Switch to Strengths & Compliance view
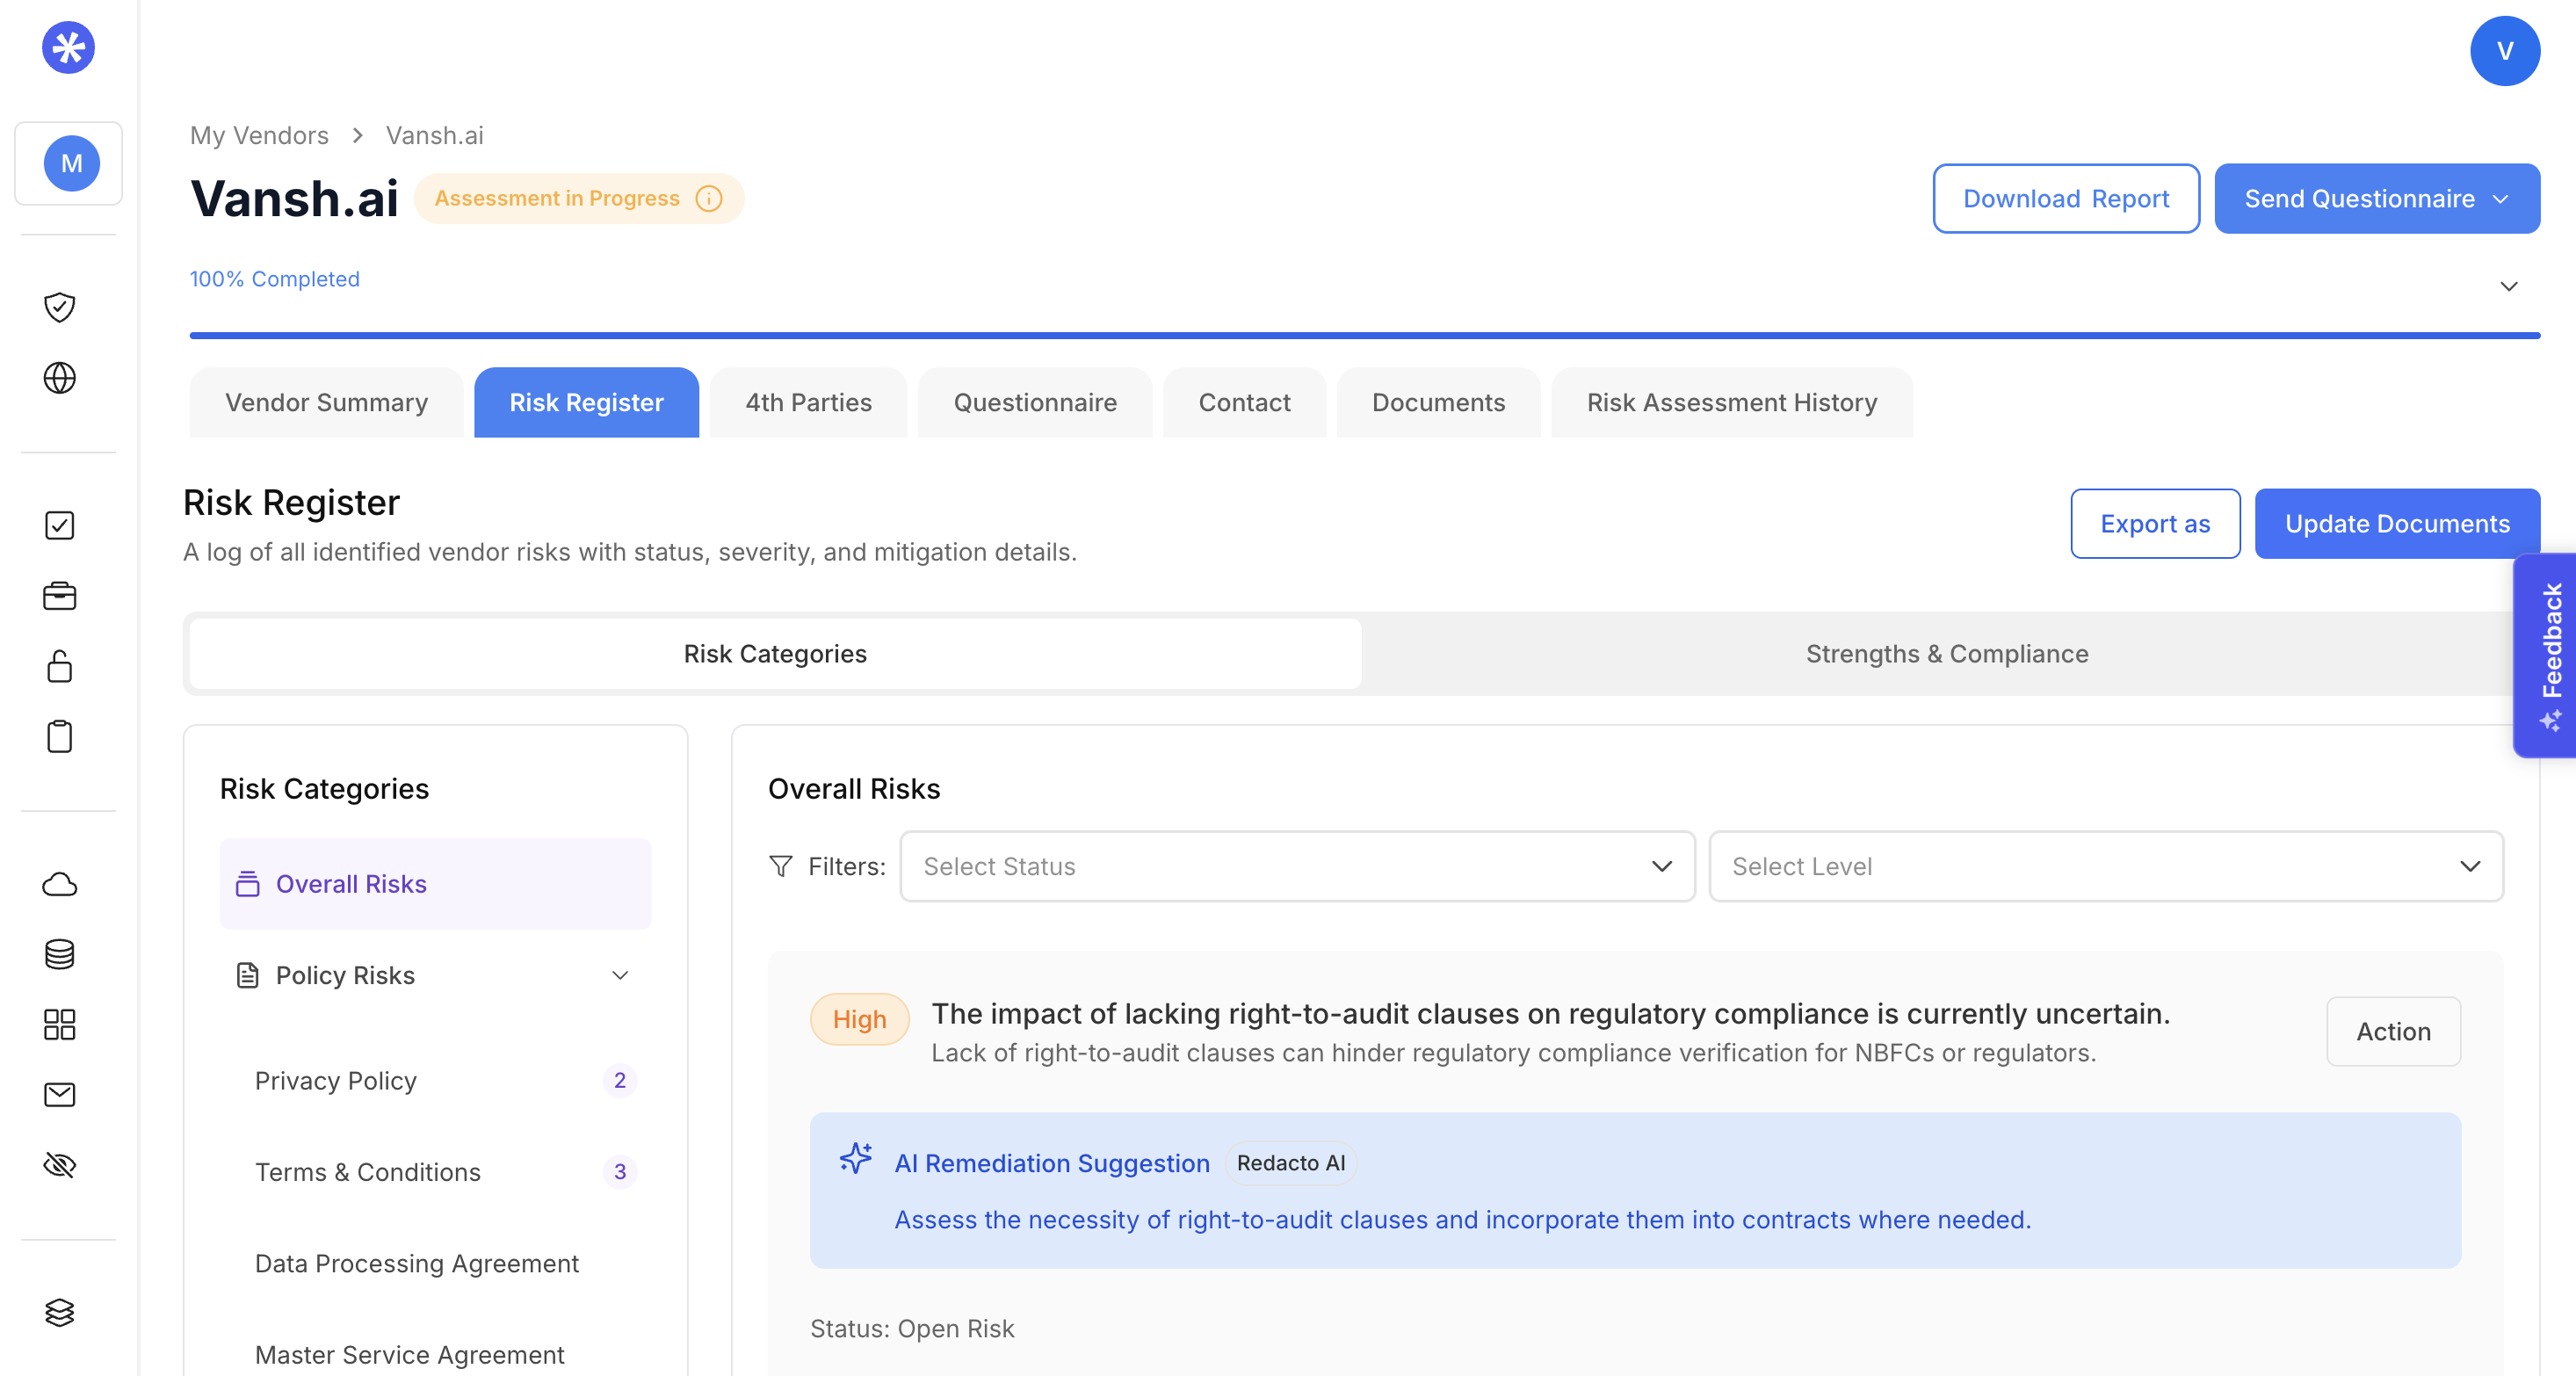Viewport: 2576px width, 1376px height. pos(1946,653)
